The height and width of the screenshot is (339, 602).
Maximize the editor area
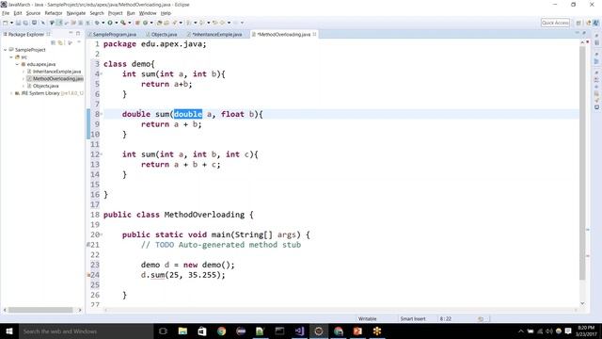pyautogui.click(x=584, y=34)
